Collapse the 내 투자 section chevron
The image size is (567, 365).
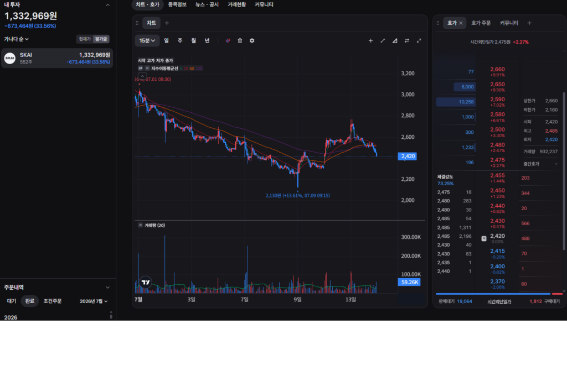point(107,5)
